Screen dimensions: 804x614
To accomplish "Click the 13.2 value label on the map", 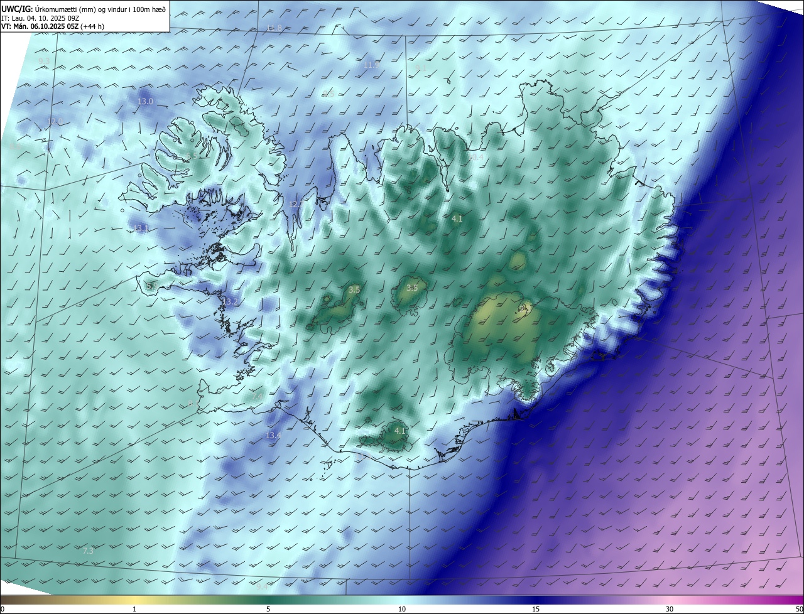I will (x=231, y=302).
